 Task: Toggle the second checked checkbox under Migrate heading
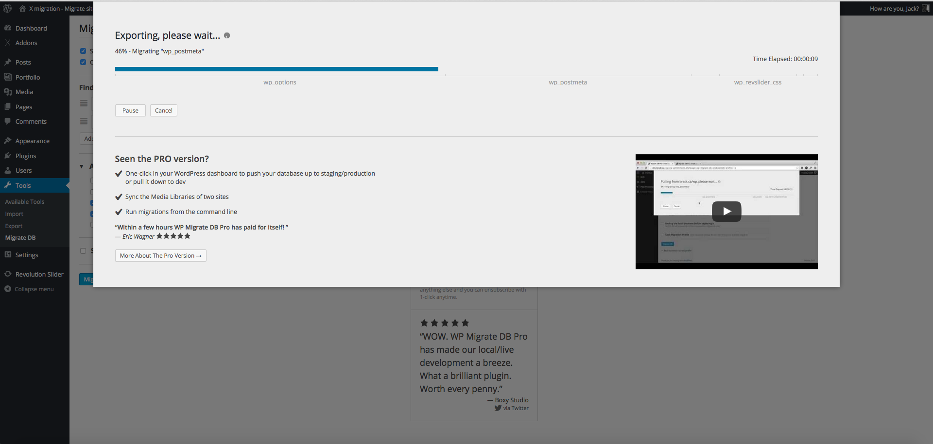[x=83, y=62]
